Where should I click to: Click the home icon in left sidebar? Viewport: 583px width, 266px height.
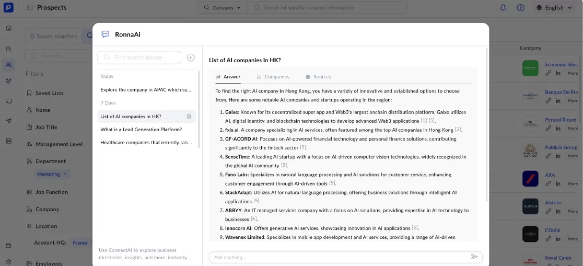tap(8, 28)
